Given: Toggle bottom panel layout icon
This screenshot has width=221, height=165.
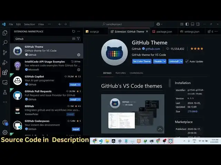Looking at the screenshot, I should coord(193,24).
